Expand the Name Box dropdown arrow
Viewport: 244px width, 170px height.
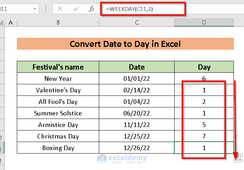click(x=35, y=9)
